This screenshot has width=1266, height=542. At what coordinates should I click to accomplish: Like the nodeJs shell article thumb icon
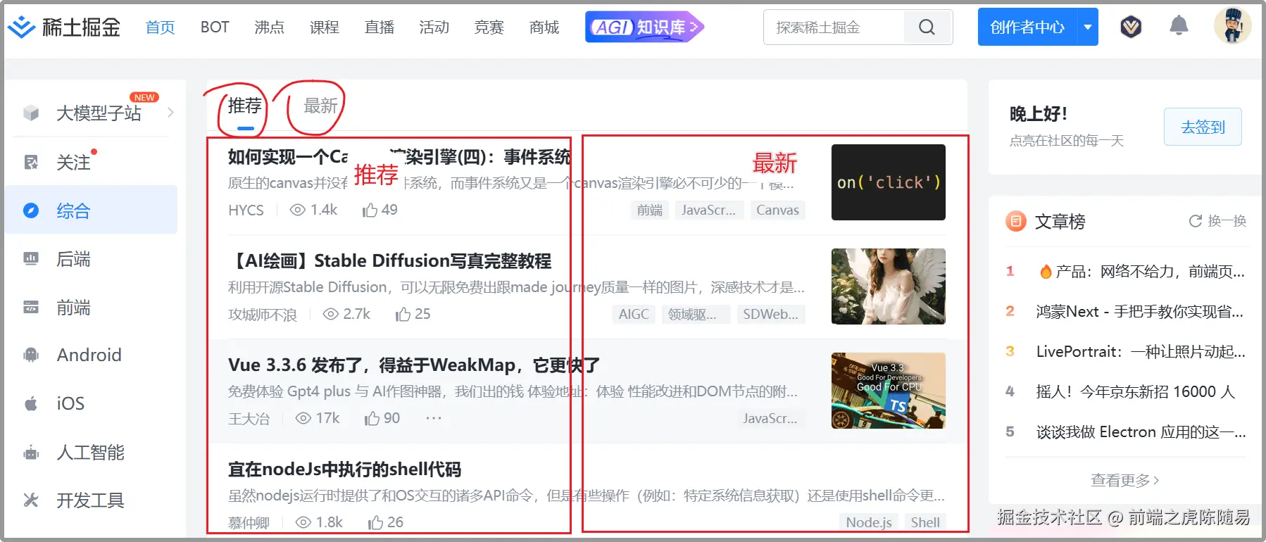(x=375, y=522)
